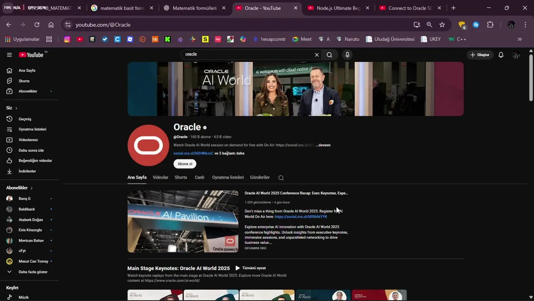Screen dimensions: 534x301
Task: Subscribe with Abone ol button
Action: 185,164
